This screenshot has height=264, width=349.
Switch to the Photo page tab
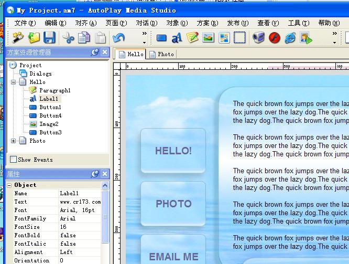click(x=162, y=54)
